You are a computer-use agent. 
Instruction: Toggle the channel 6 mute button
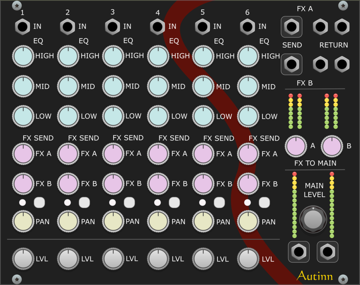pos(264,202)
